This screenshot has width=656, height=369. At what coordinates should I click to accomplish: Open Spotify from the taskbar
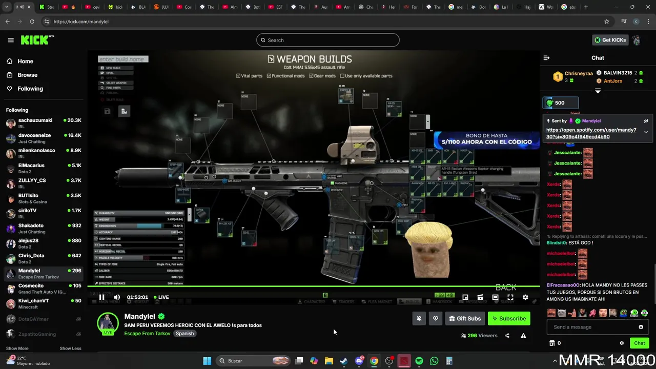[x=419, y=361]
